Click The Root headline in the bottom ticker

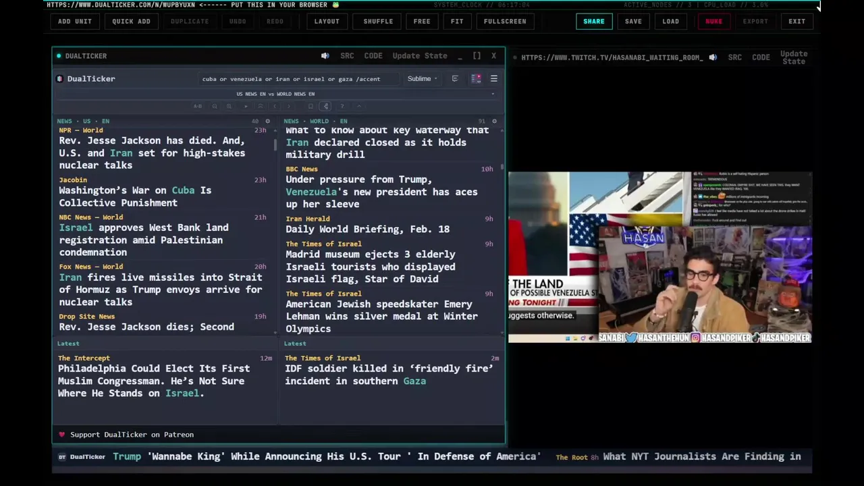point(702,457)
